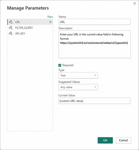The height and width of the screenshot is (150, 139).
Task: Click the New parameter link
Action: coord(50,17)
